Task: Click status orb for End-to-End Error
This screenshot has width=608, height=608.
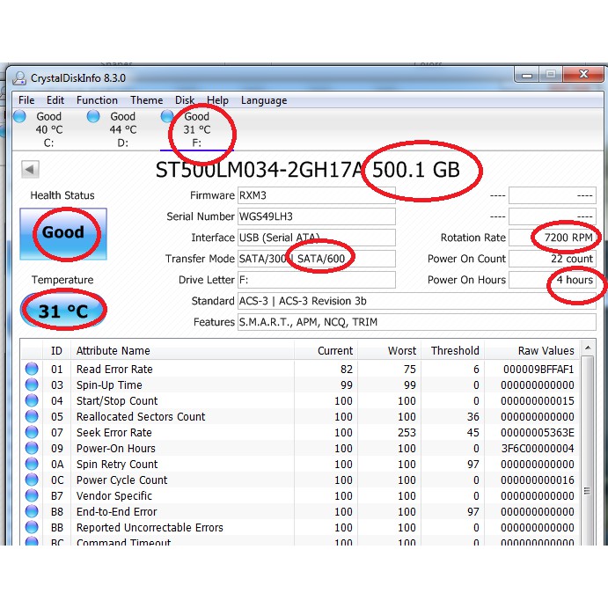Action: [32, 512]
